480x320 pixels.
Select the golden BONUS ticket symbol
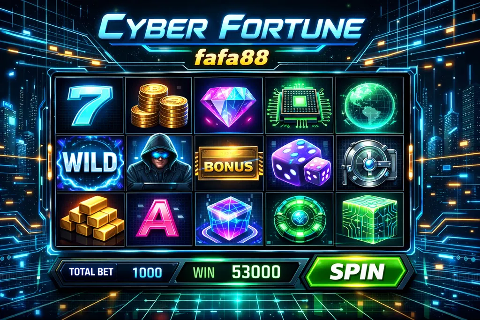228,163
